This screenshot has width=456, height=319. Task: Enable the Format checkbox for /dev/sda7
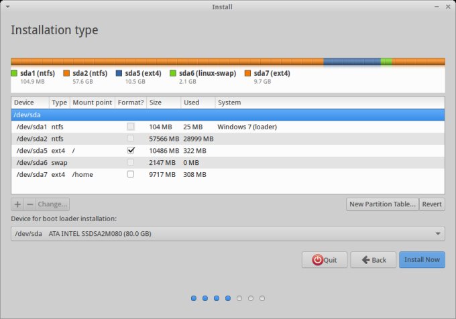click(x=131, y=174)
